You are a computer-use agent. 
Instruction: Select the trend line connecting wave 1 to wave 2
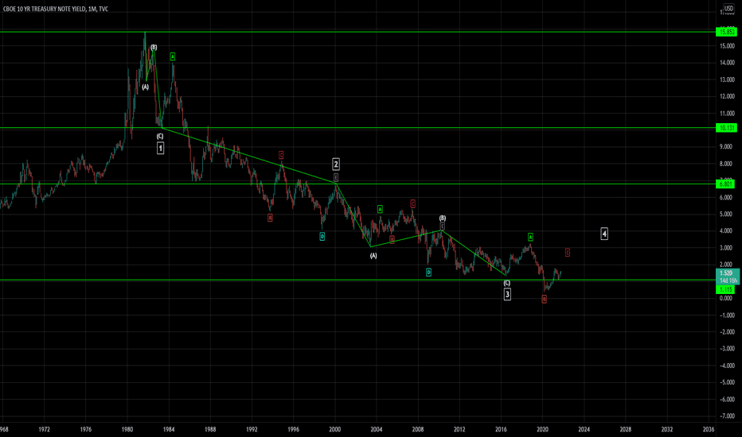point(248,154)
